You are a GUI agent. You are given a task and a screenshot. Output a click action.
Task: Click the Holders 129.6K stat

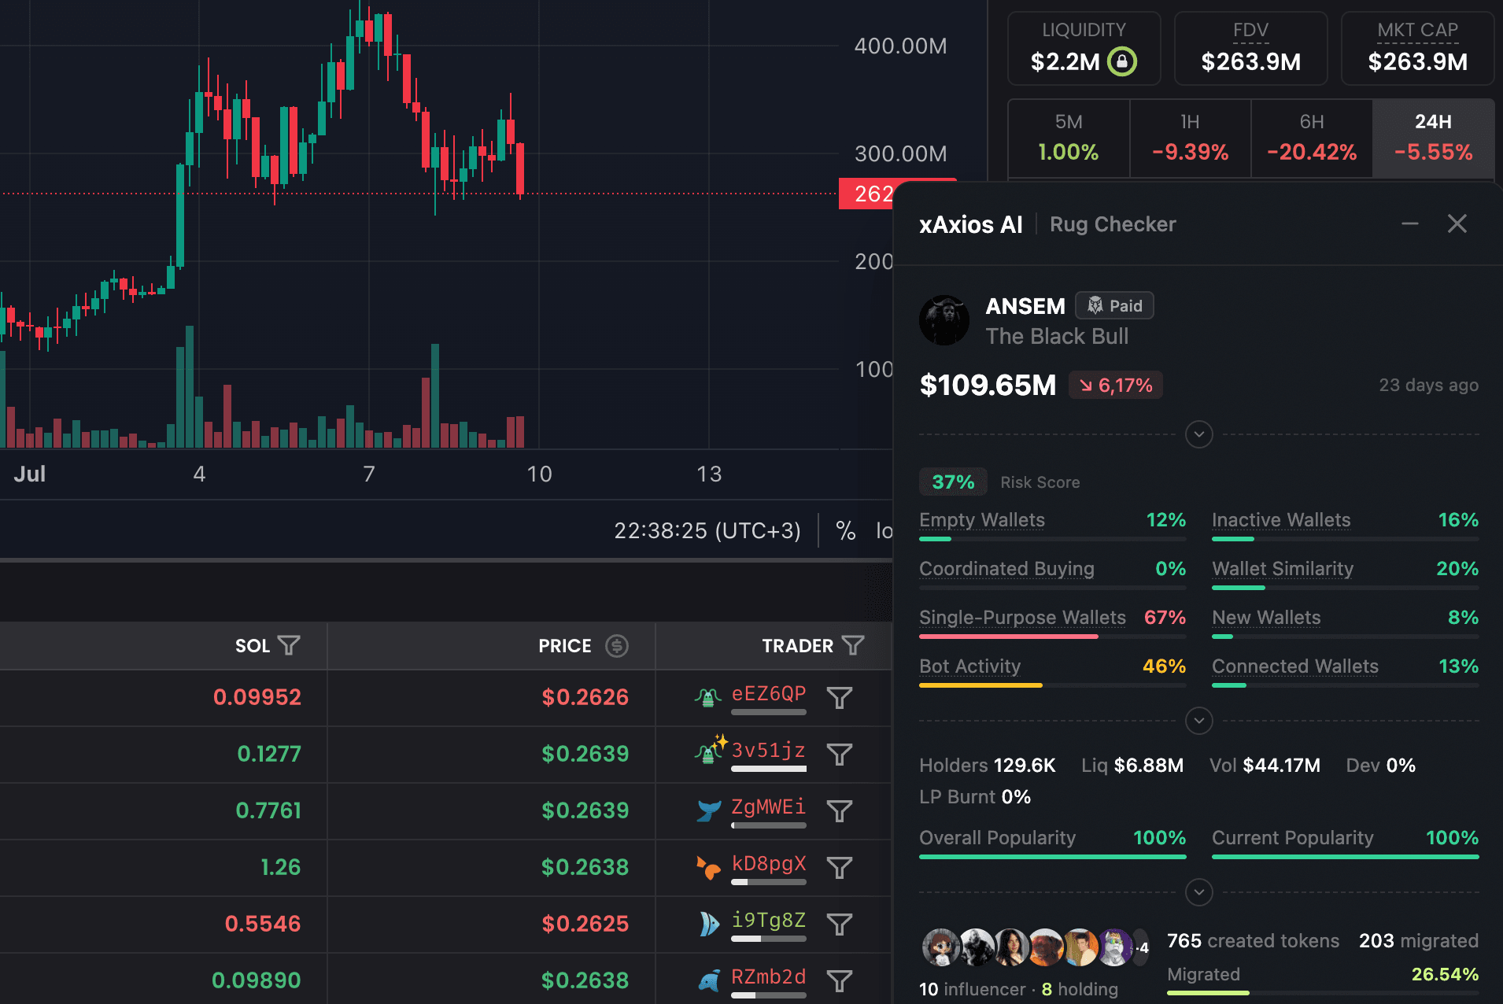coord(988,766)
